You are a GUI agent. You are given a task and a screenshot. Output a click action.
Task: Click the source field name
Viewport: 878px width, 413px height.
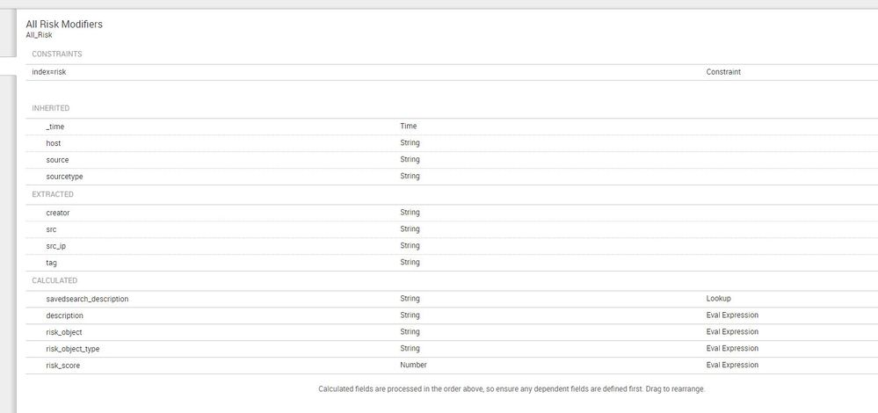(57, 160)
